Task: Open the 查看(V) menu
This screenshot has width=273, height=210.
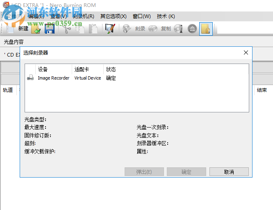Action: [59, 16]
